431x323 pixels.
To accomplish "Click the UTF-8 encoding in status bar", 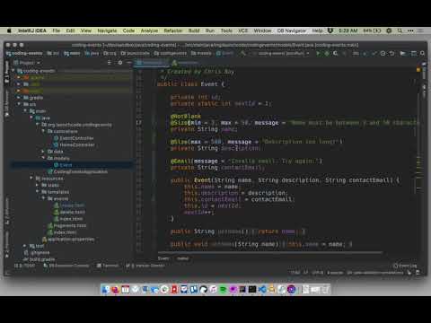I will 317,273.
